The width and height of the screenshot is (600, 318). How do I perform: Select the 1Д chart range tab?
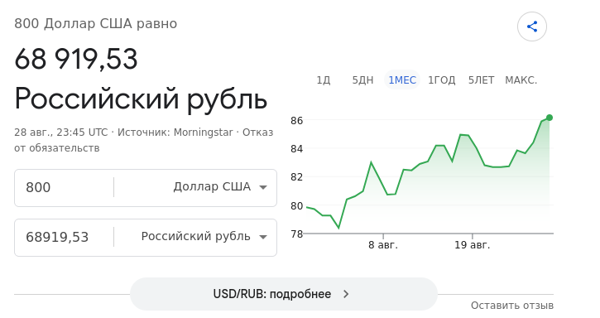[x=324, y=80]
